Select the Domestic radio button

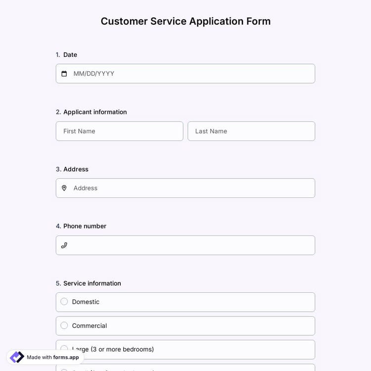point(64,302)
